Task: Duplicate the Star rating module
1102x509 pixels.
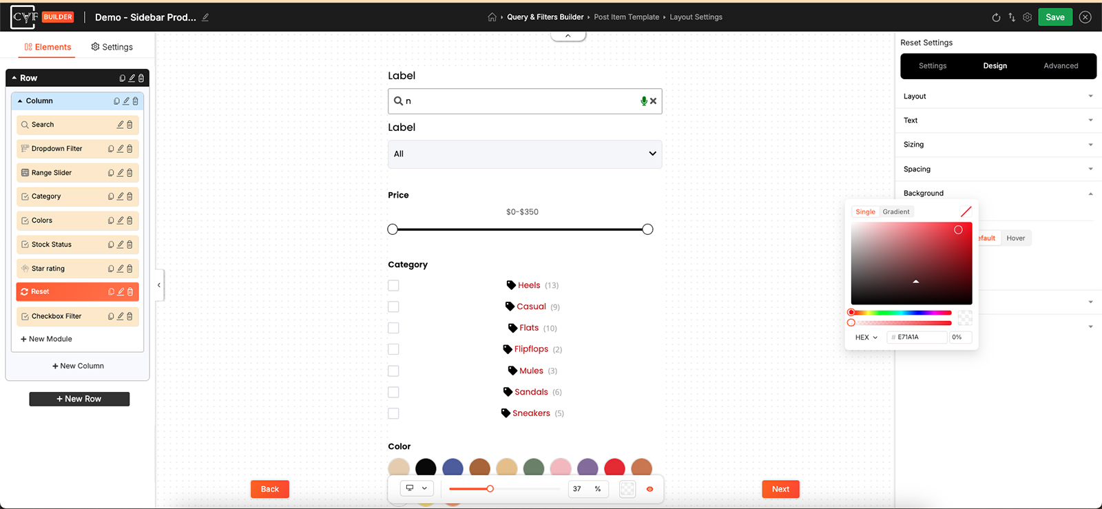Action: point(111,269)
